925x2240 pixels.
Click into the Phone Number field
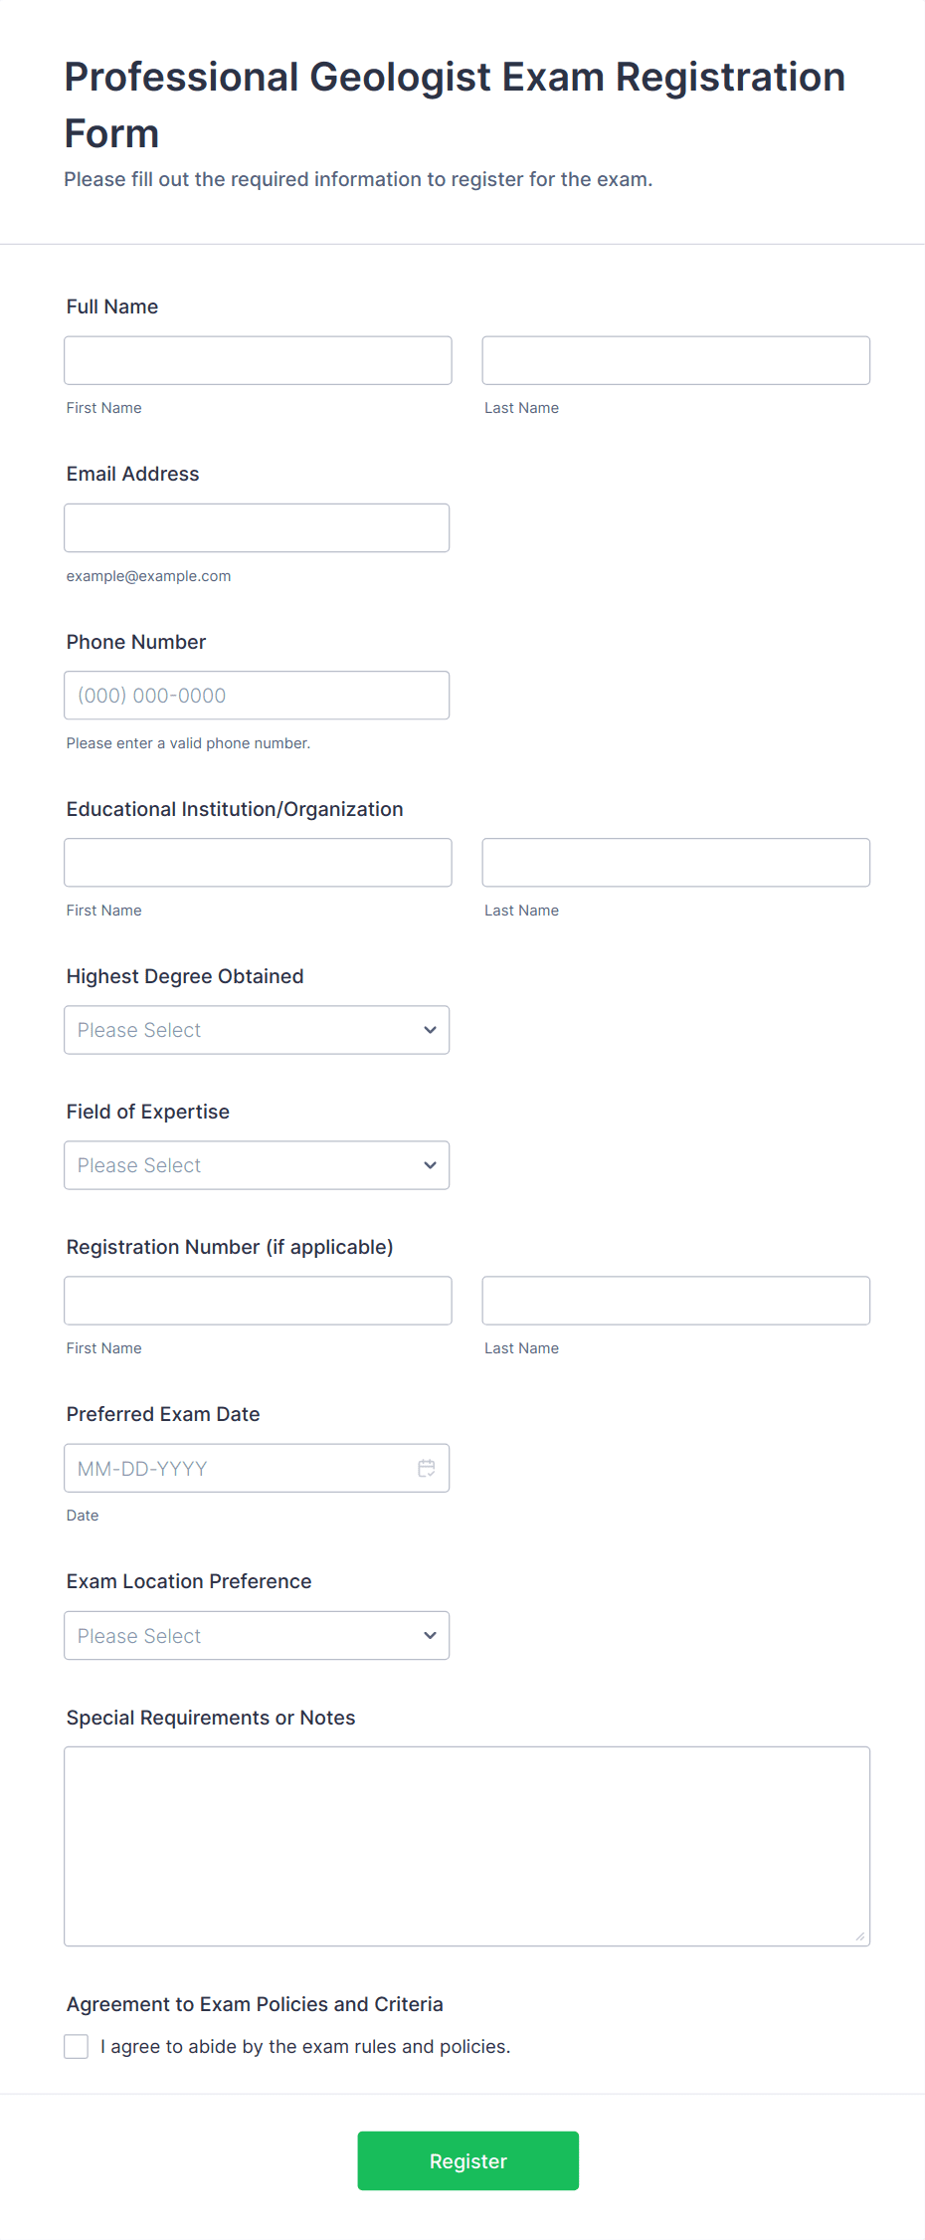(257, 696)
